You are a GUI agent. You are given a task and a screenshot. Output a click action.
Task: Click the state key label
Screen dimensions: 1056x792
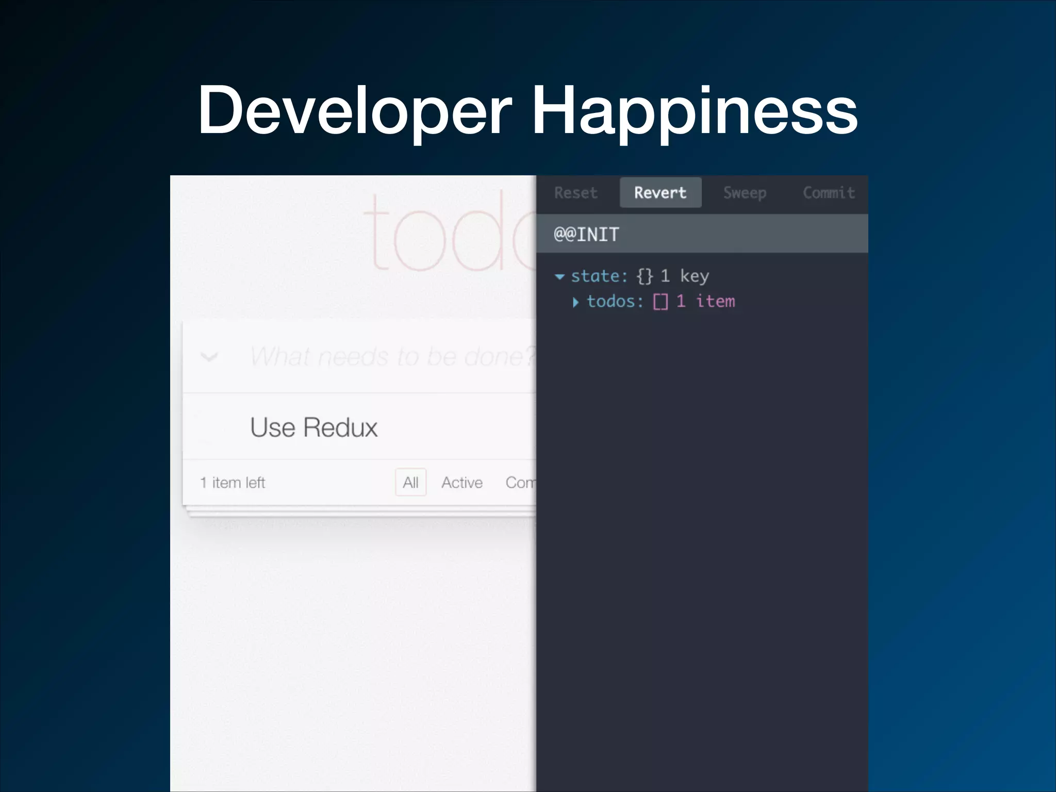599,276
